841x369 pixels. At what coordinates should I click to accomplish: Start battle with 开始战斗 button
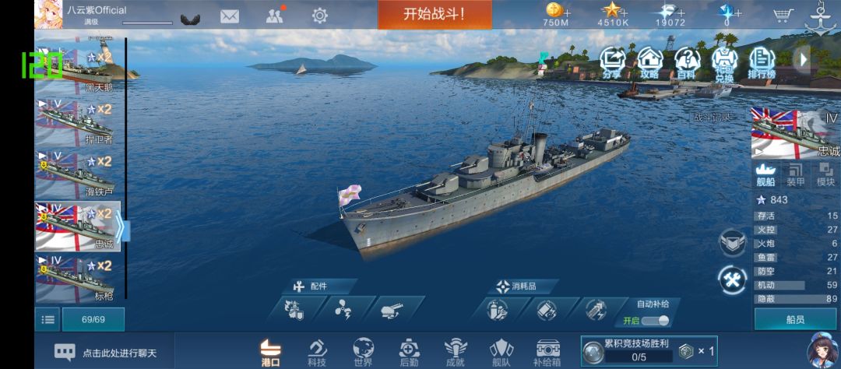click(435, 15)
